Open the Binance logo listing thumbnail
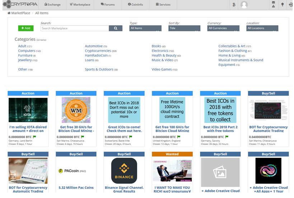Screen dimensions: 294x198 point(124,171)
